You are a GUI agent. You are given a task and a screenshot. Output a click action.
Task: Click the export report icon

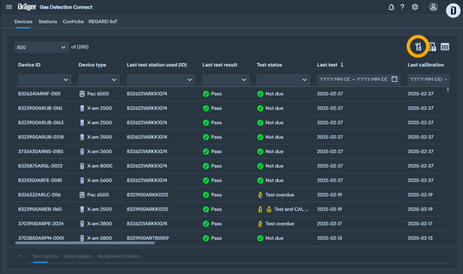point(432,47)
